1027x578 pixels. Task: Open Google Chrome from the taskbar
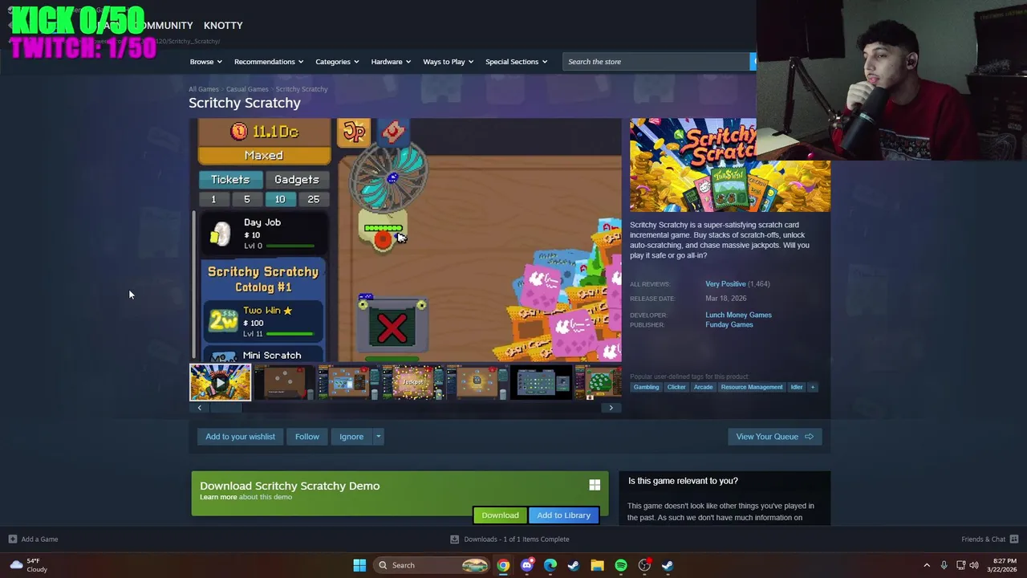503,565
